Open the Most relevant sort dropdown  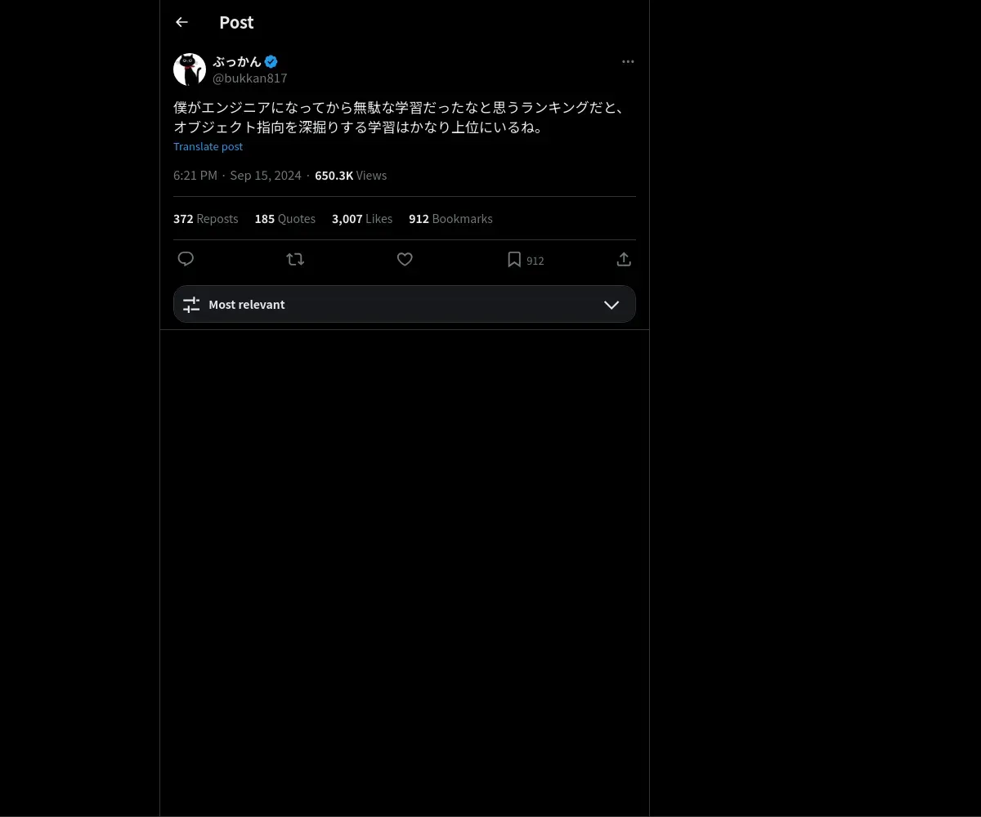(x=405, y=304)
